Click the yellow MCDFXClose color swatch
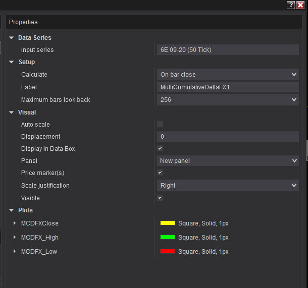The width and height of the screenshot is (308, 288). coord(167,223)
